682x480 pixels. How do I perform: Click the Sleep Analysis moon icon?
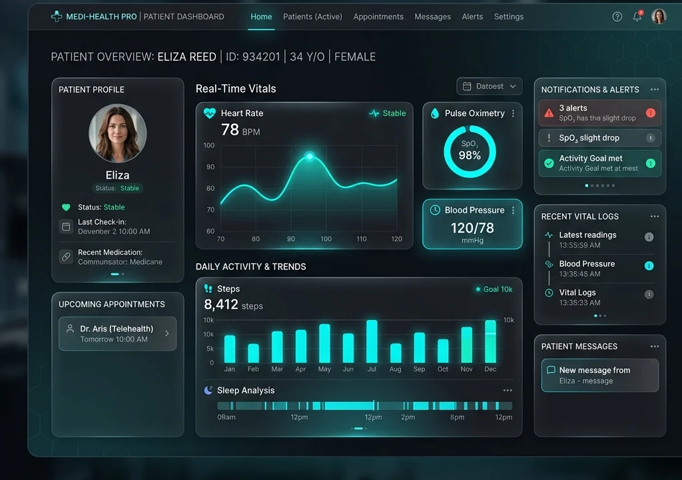click(x=208, y=390)
